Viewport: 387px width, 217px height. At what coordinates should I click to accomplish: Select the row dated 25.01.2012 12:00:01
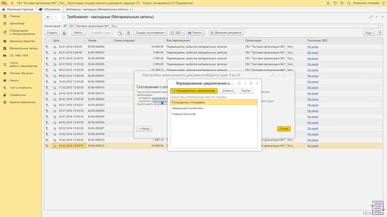click(213, 58)
